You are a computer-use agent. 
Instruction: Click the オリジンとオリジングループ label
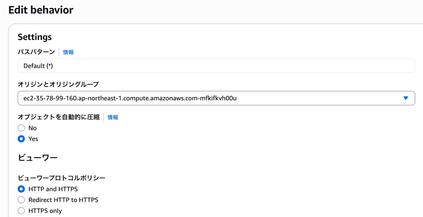58,84
